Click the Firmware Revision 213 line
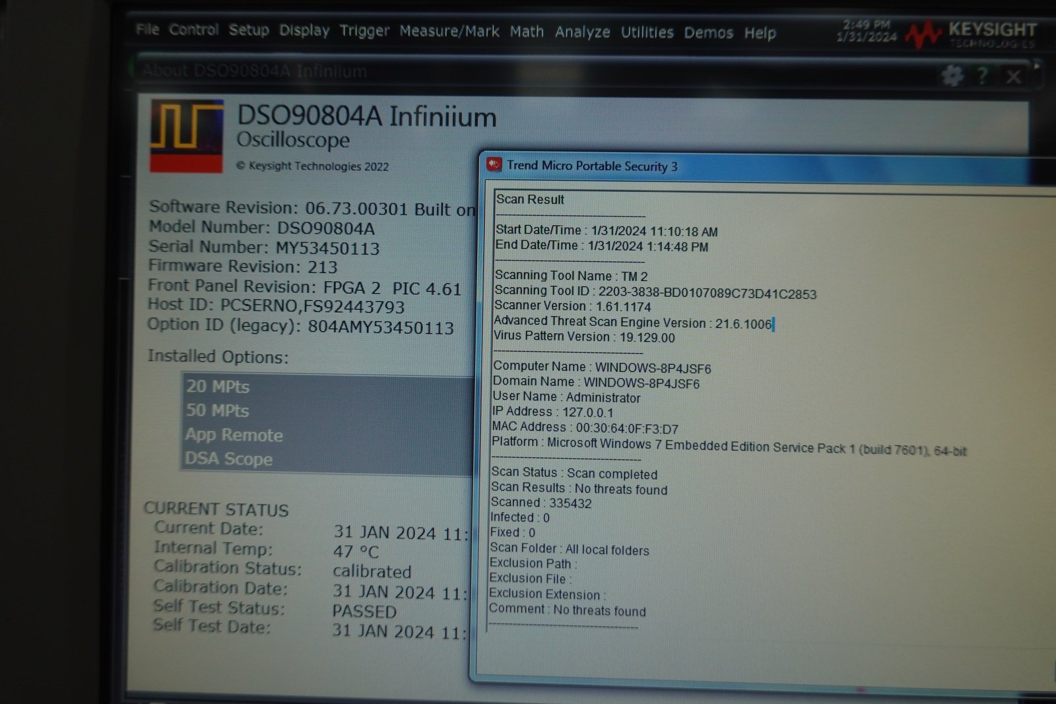The height and width of the screenshot is (704, 1056). coord(242,266)
